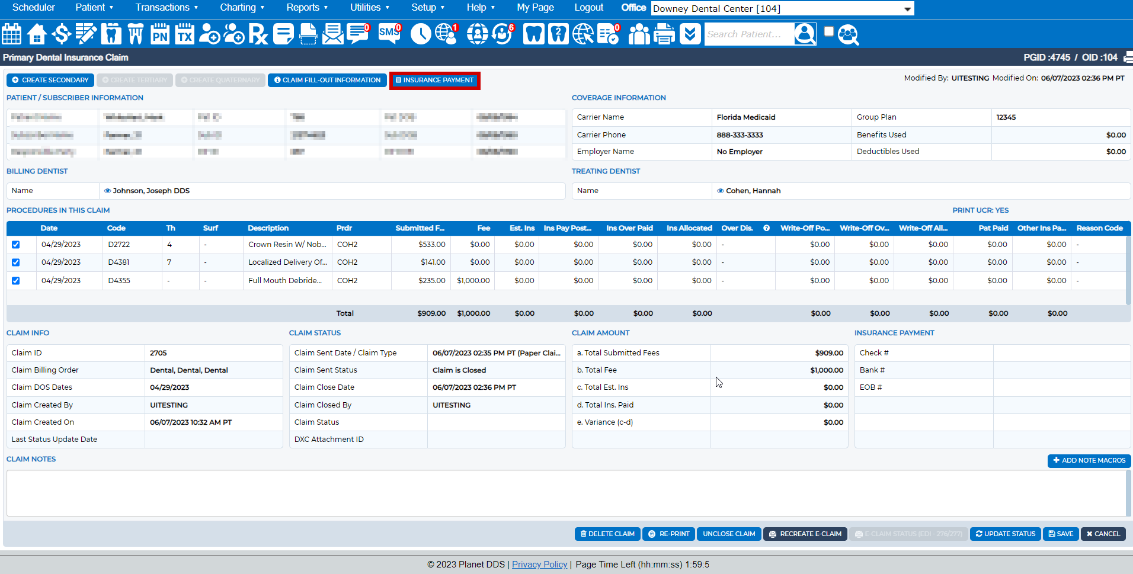Viewport: 1133px width, 574px height.
Task: Click the My Page menu item
Action: pos(535,8)
